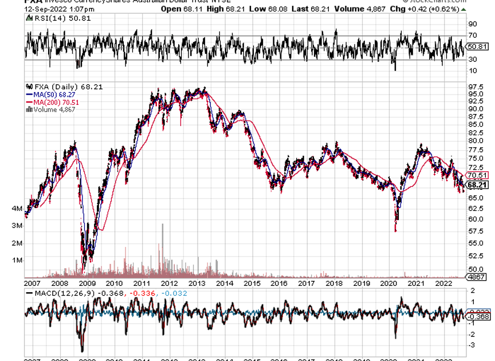Image resolution: width=495 pixels, height=361 pixels.
Task: Click the volume tag 4867 on right axis
Action: [477, 277]
